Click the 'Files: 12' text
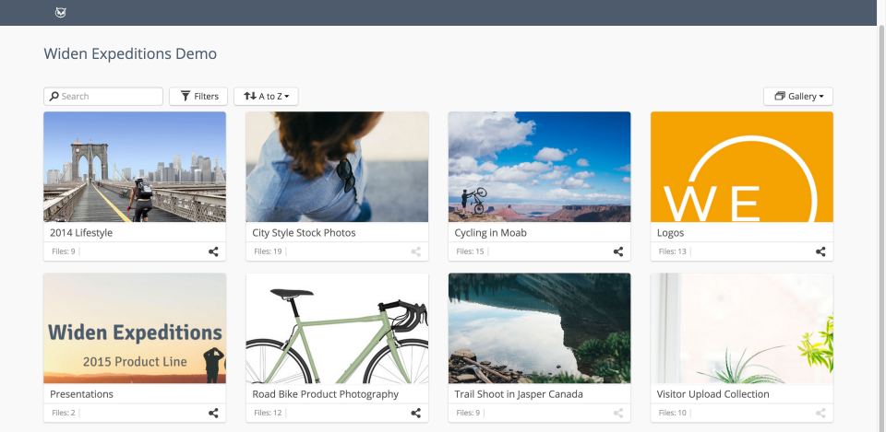The image size is (886, 432). point(268,413)
